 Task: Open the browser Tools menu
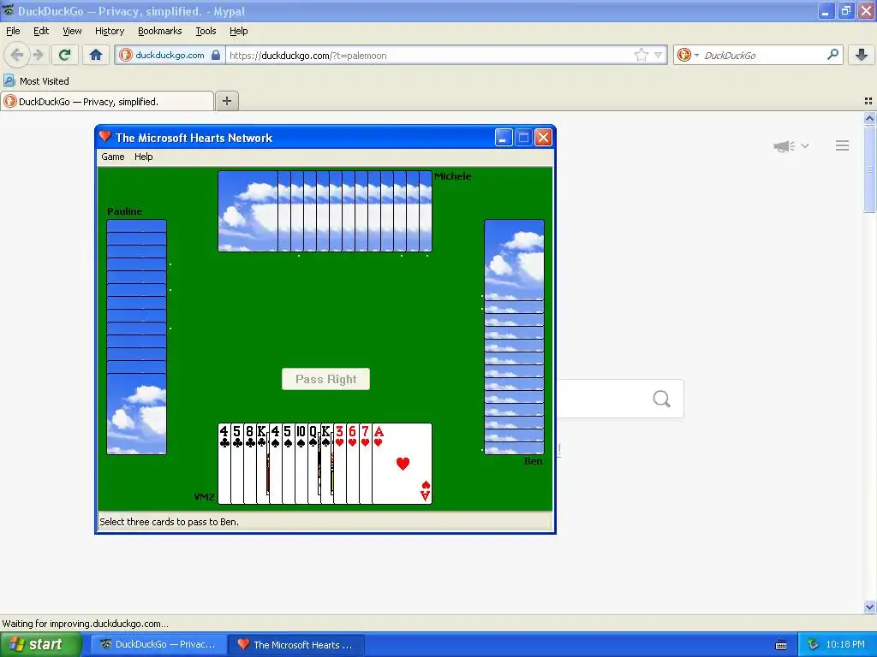tap(206, 32)
